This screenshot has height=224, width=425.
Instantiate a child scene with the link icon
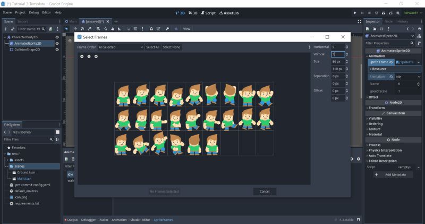click(x=12, y=29)
